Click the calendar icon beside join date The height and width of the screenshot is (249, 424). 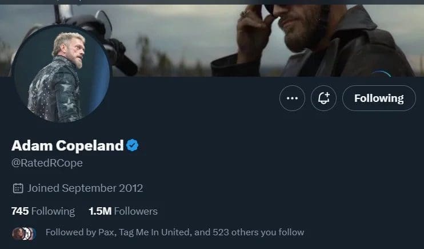pyautogui.click(x=18, y=188)
